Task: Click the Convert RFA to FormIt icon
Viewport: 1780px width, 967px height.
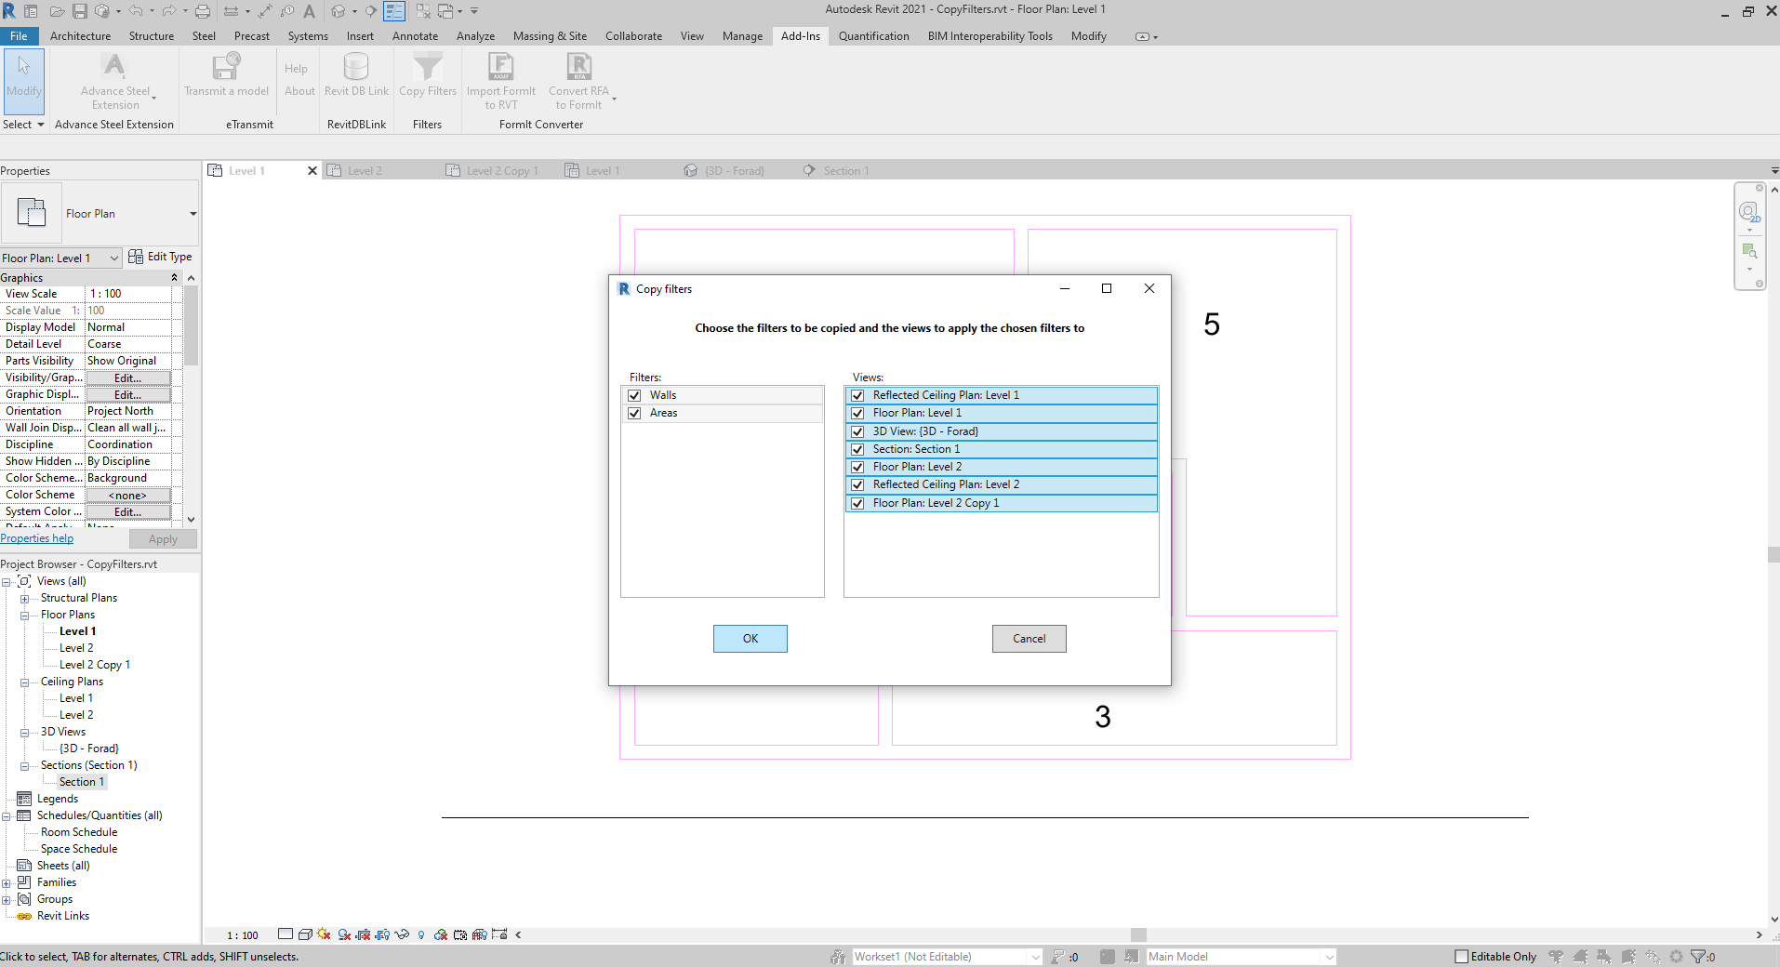Action: [578, 66]
